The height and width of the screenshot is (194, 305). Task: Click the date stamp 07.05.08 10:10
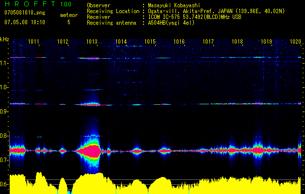pos(25,22)
